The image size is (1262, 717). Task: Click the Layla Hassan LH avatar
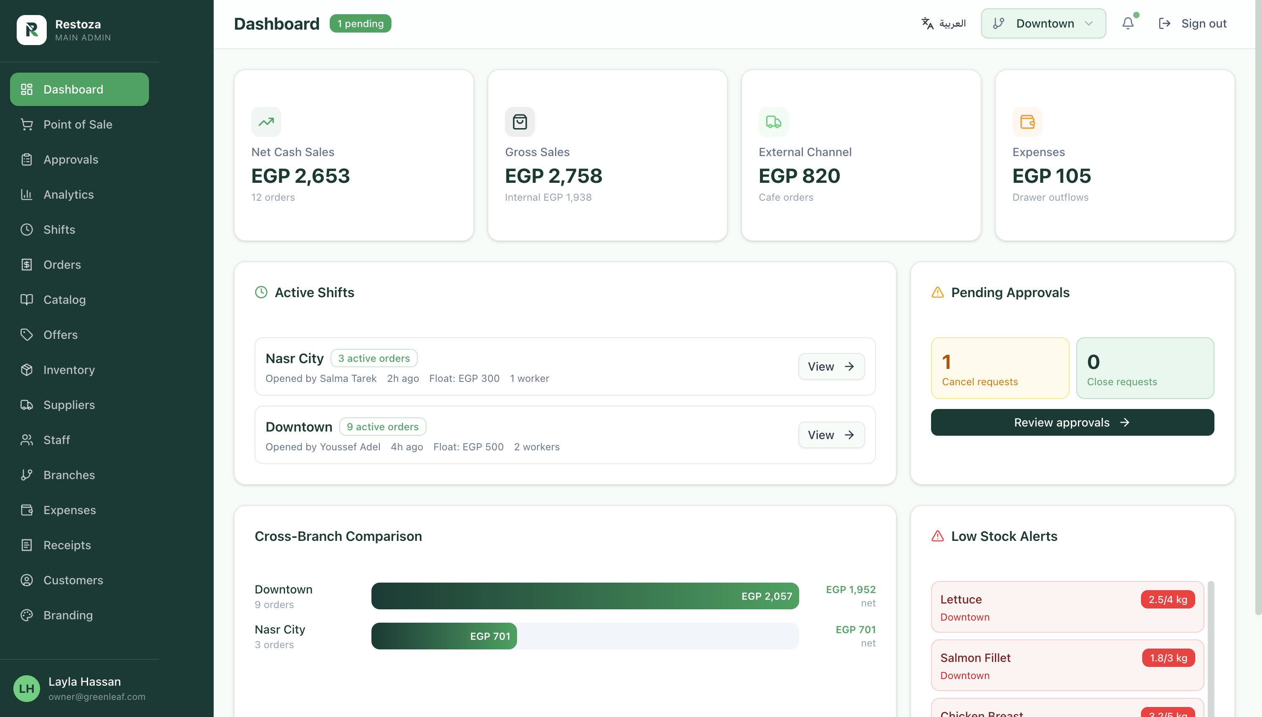(x=27, y=688)
